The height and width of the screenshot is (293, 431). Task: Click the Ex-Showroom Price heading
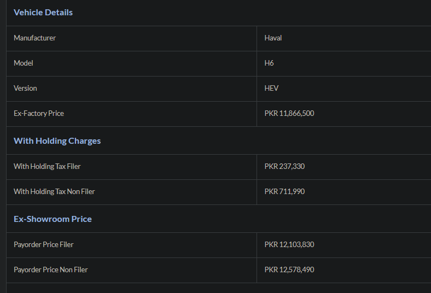[53, 219]
